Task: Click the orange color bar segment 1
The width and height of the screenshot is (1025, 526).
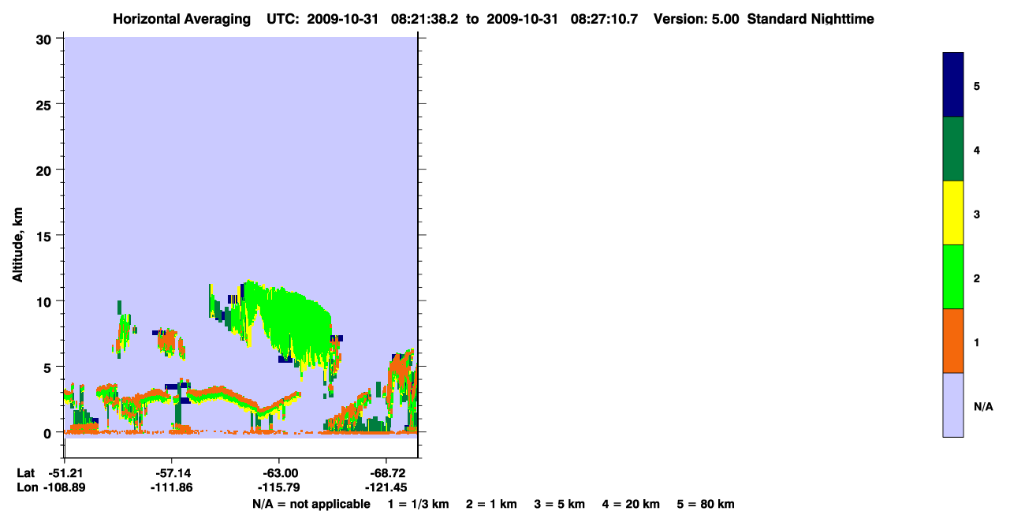Action: point(953,341)
